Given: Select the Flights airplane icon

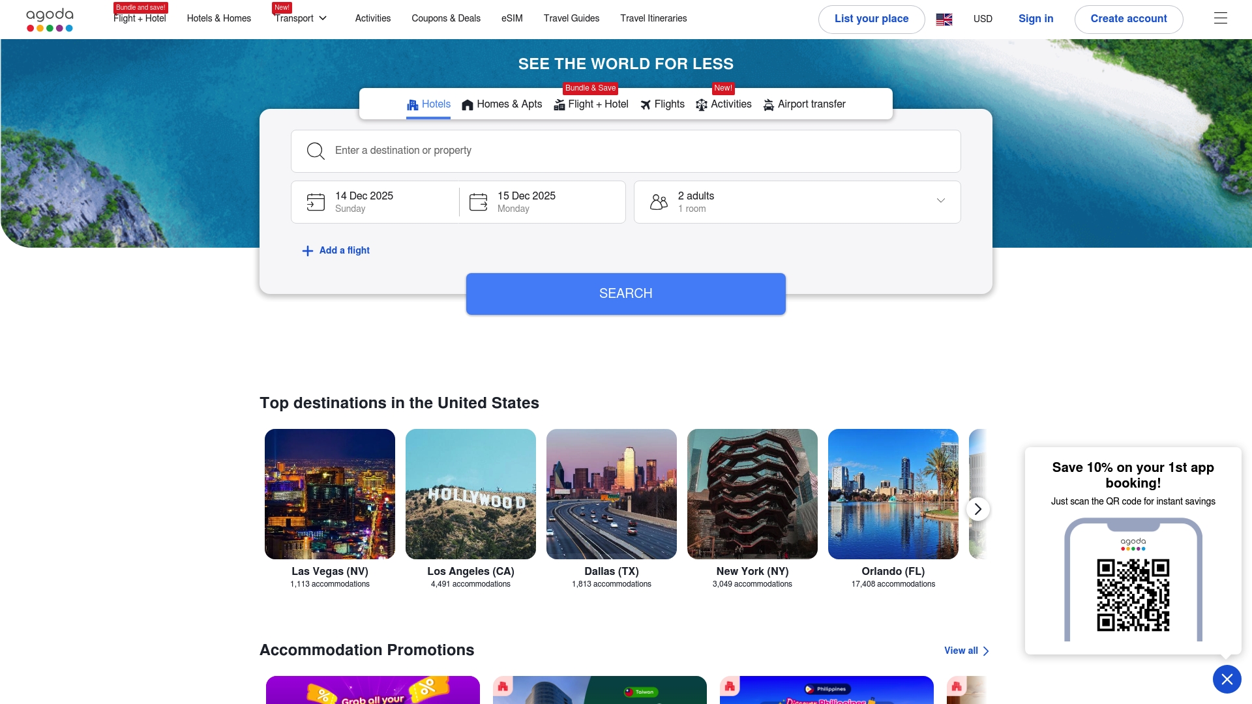Looking at the screenshot, I should [x=644, y=104].
